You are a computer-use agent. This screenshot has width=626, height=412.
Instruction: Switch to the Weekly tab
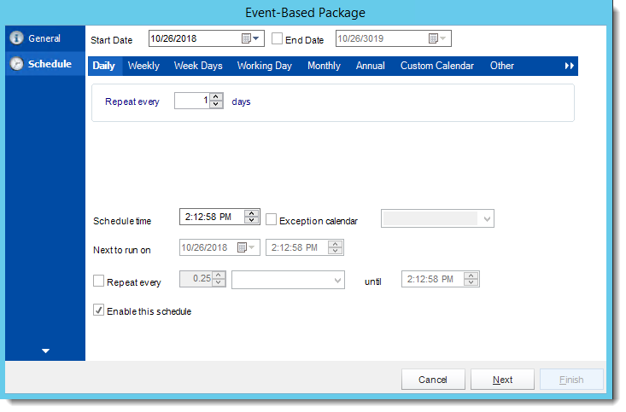coord(143,66)
